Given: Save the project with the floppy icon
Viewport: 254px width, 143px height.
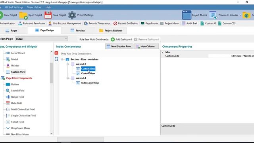Looking at the screenshot, I should [x=48, y=15].
